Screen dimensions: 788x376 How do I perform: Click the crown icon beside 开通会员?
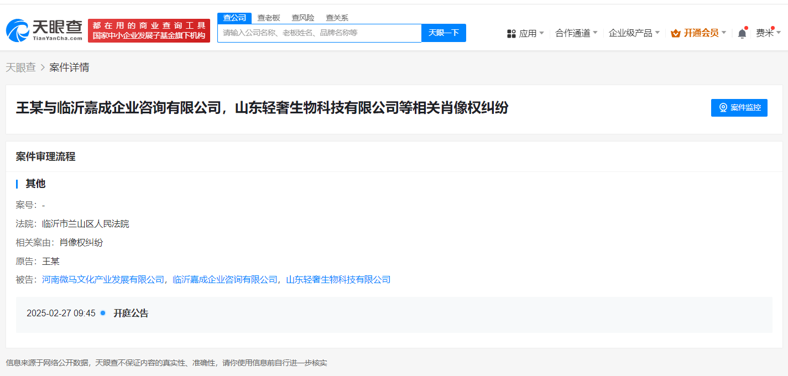point(676,33)
